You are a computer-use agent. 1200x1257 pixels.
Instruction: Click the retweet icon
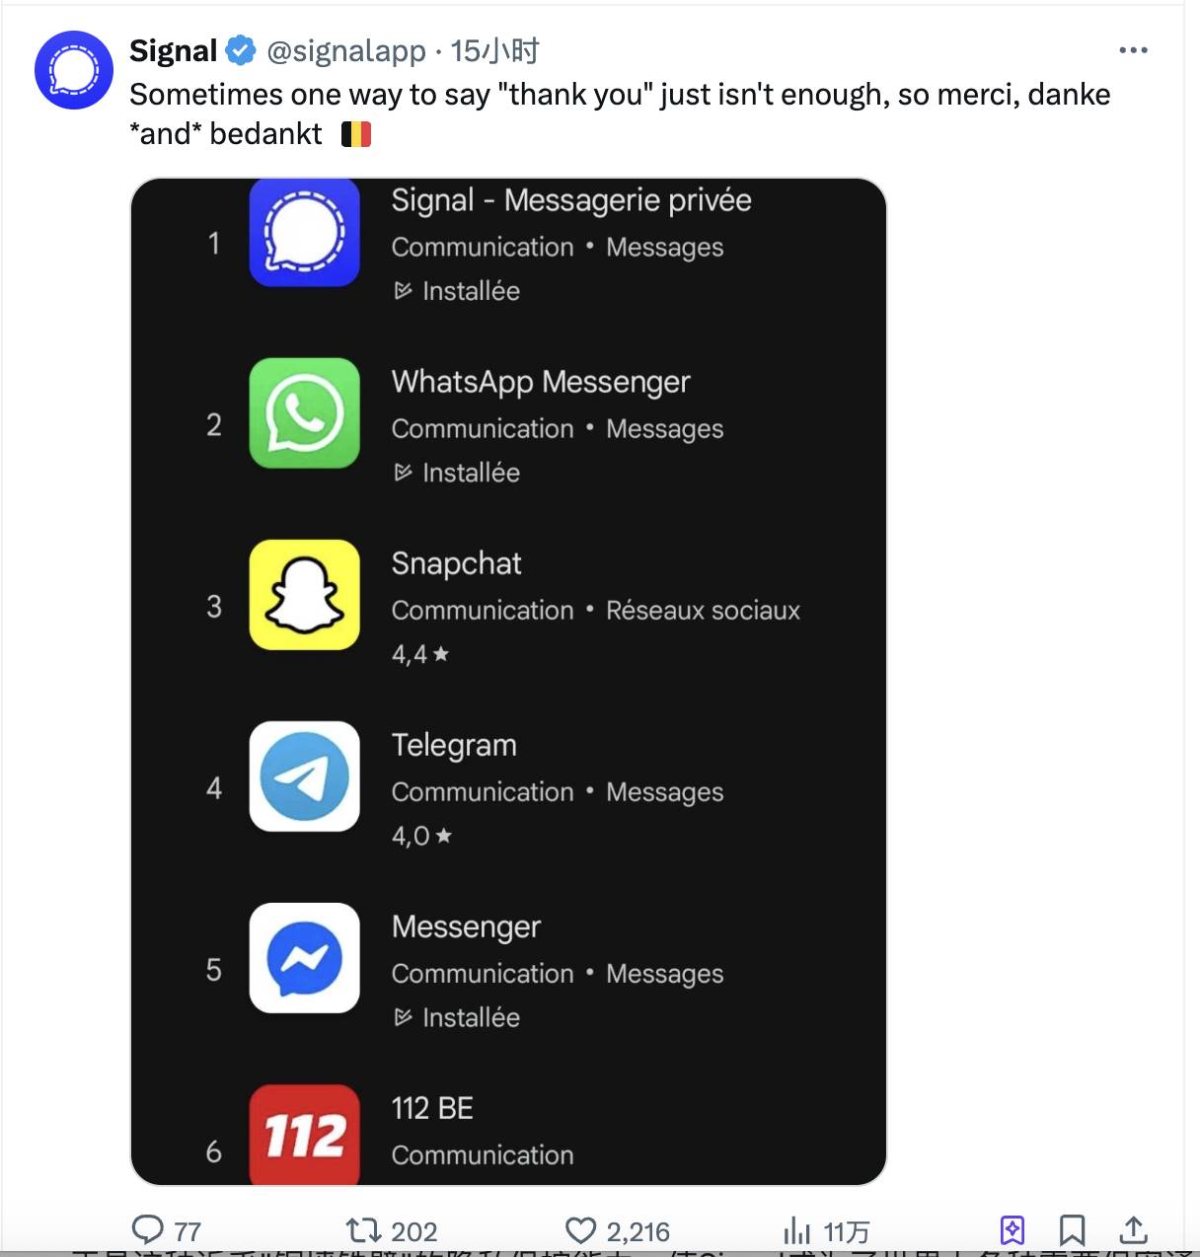click(363, 1229)
